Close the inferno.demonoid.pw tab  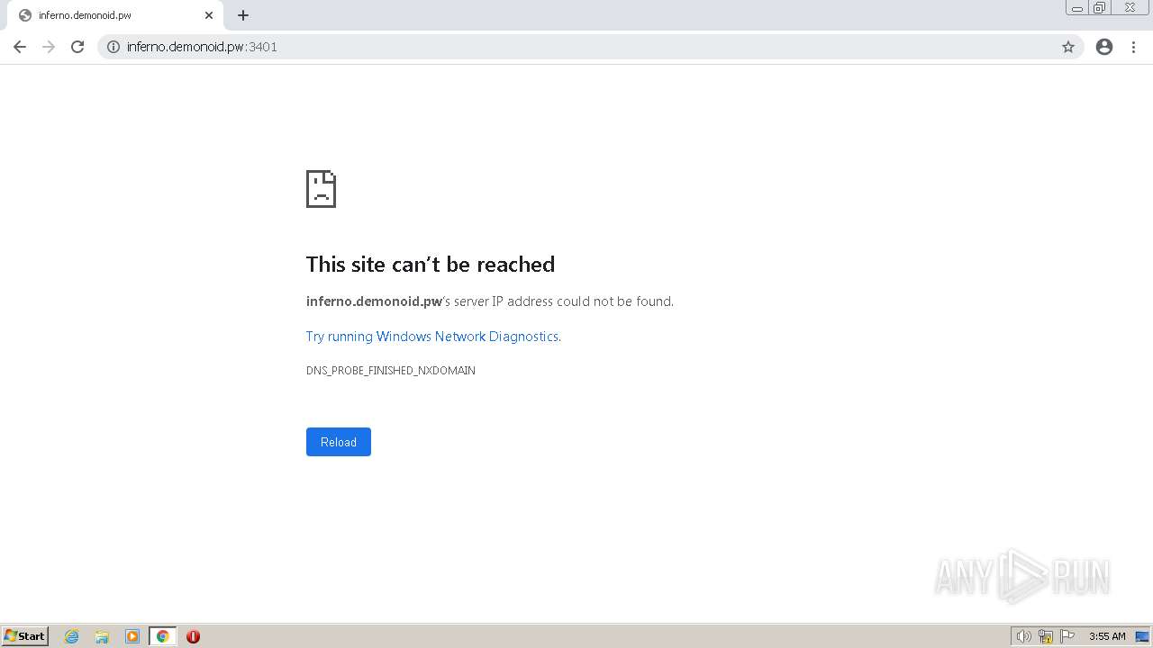tap(209, 15)
